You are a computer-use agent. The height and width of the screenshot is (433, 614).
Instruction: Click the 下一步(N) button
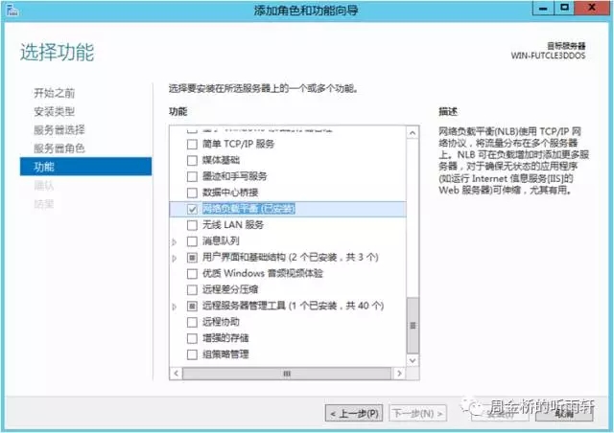418,414
